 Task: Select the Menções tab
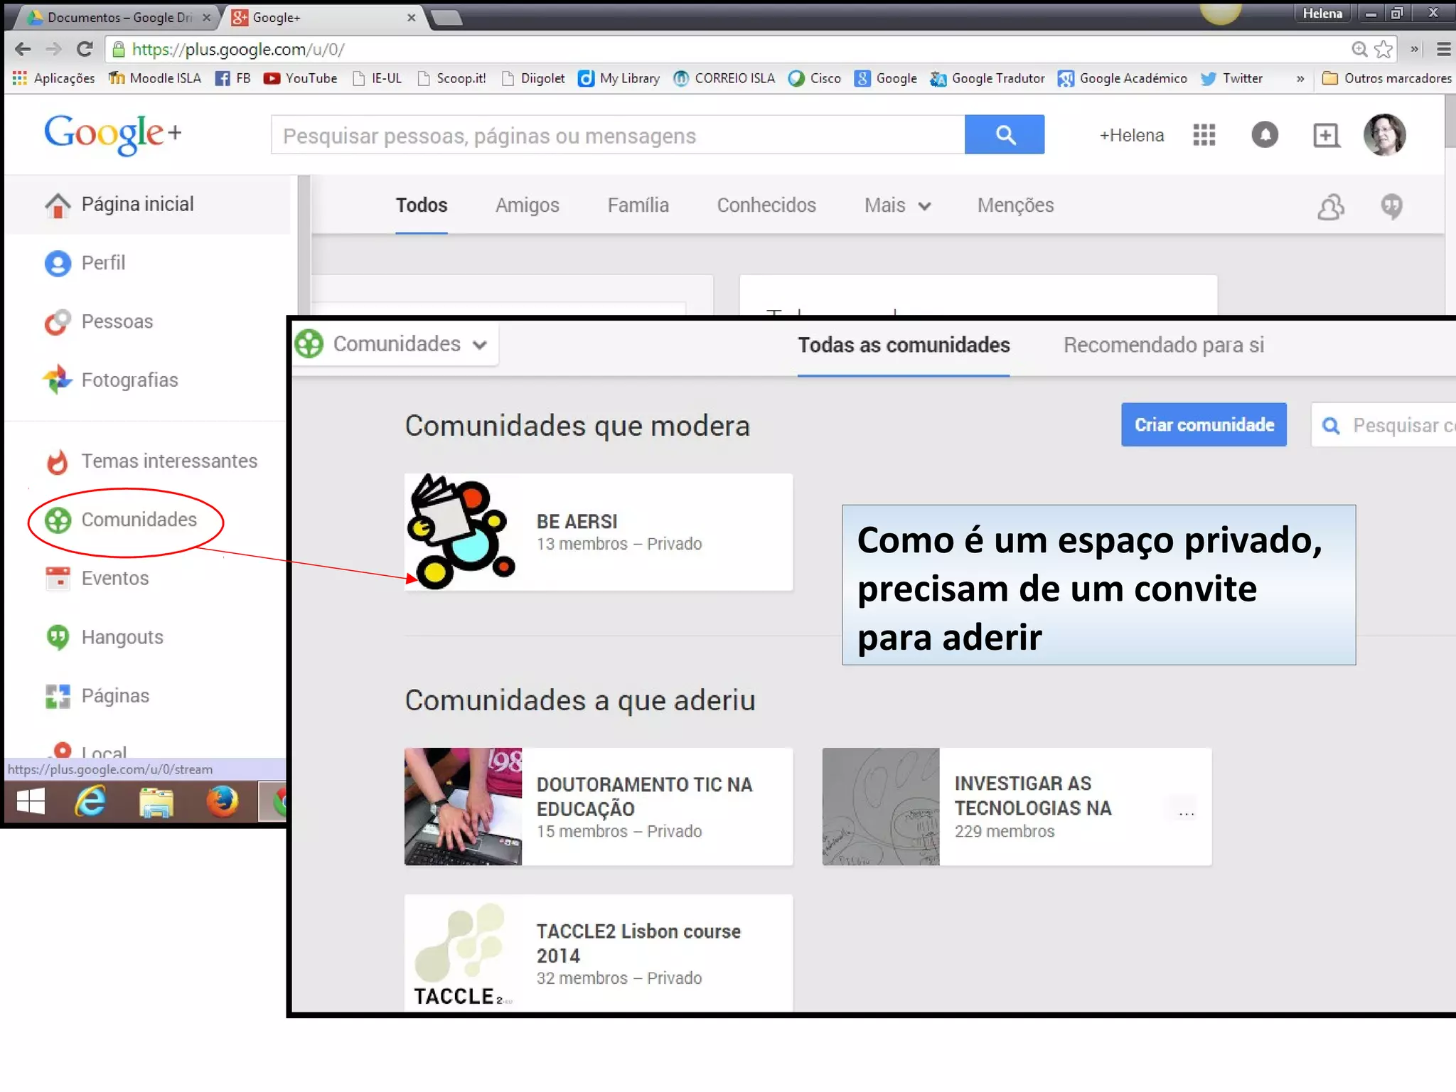click(1015, 205)
